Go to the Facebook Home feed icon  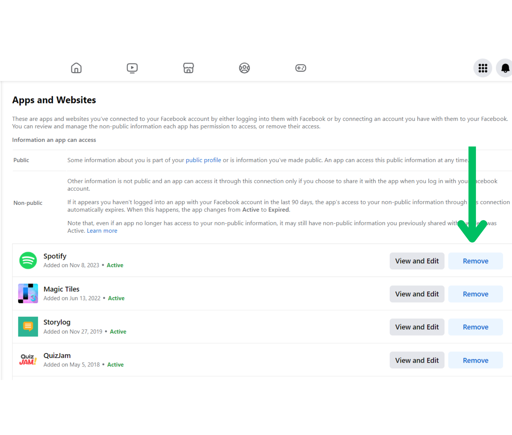click(76, 68)
